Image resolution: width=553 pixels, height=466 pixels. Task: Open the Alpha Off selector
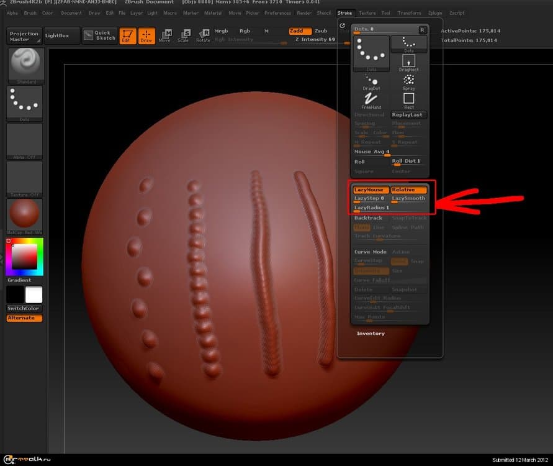(x=24, y=140)
